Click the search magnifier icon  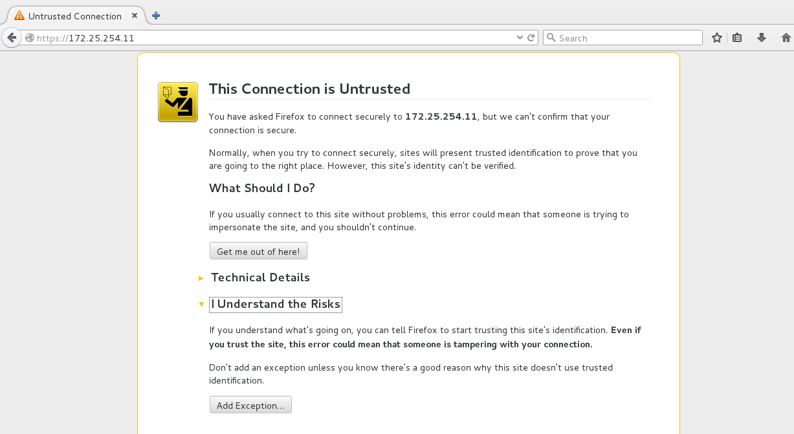coord(551,38)
